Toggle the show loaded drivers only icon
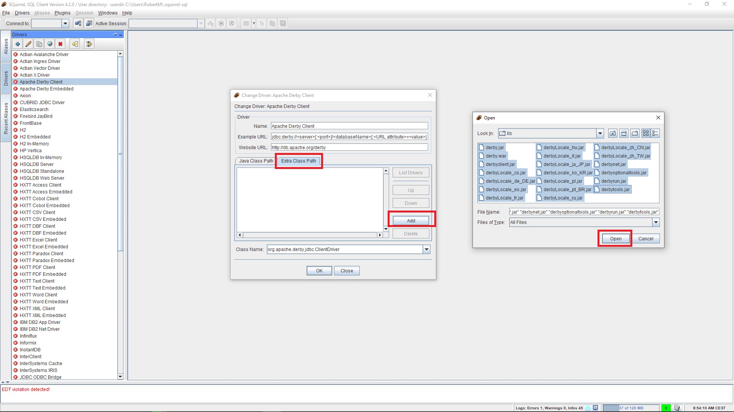Viewport: 734px width, 412px height. (x=89, y=44)
